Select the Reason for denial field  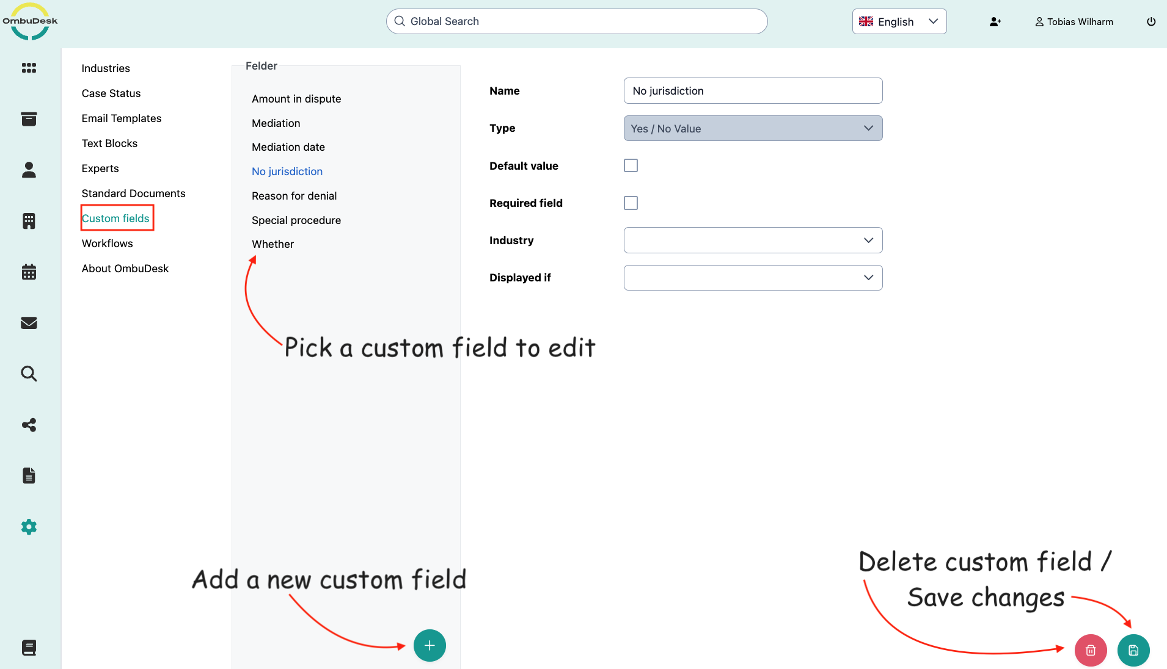[x=294, y=196]
